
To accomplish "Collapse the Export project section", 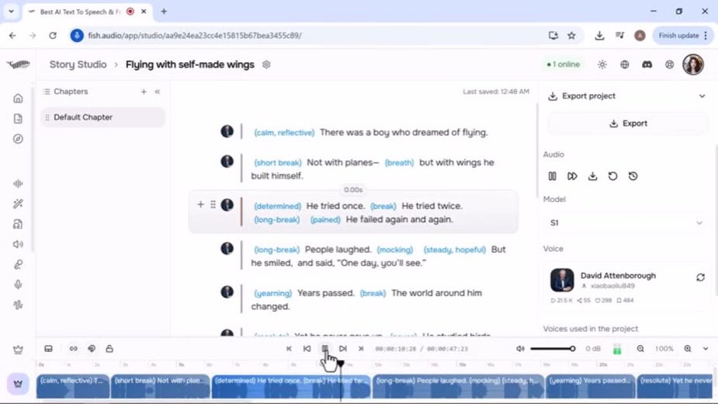I will 702,96.
